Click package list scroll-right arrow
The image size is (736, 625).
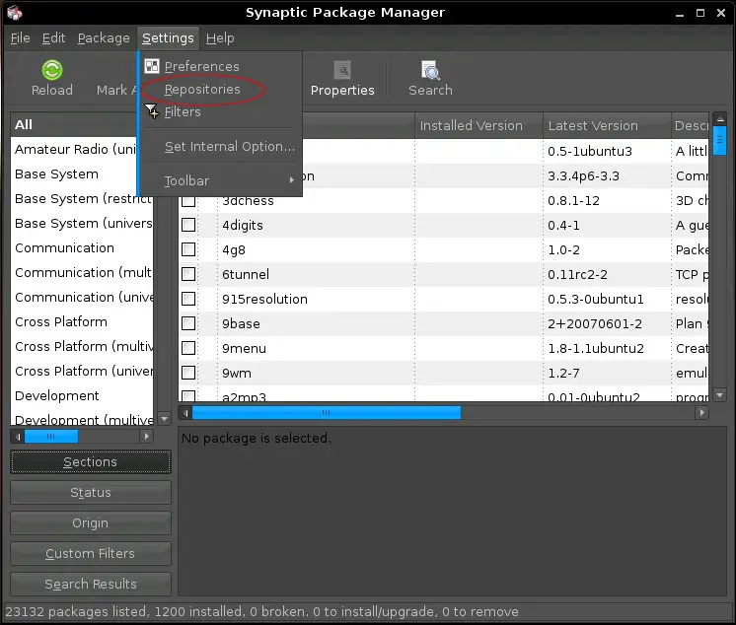(701, 413)
